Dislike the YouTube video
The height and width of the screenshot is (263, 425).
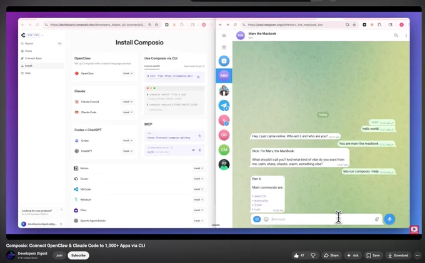point(313,256)
